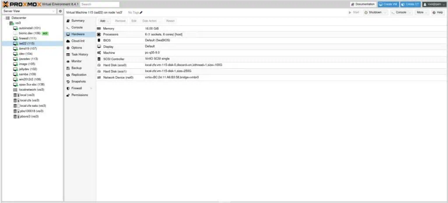Open the Shutdown options dropdown

tap(385, 12)
